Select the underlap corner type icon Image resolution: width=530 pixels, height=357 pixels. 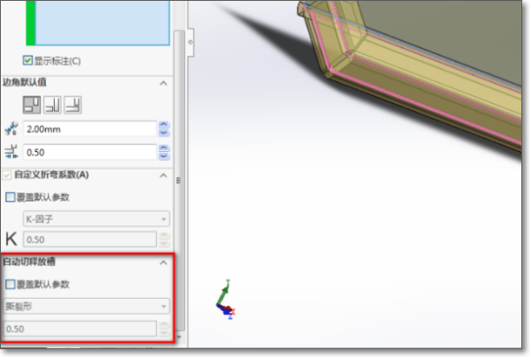point(72,105)
